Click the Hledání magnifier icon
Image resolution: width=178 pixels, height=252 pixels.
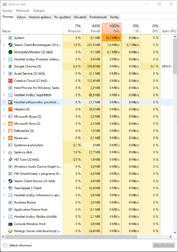click(x=10, y=109)
